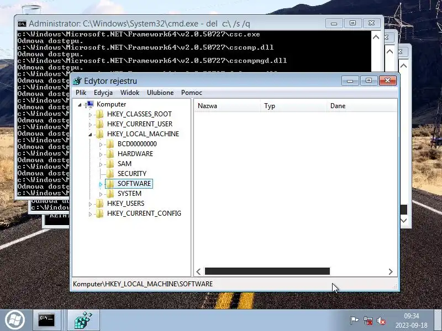Open the Ulubione menu

[160, 93]
